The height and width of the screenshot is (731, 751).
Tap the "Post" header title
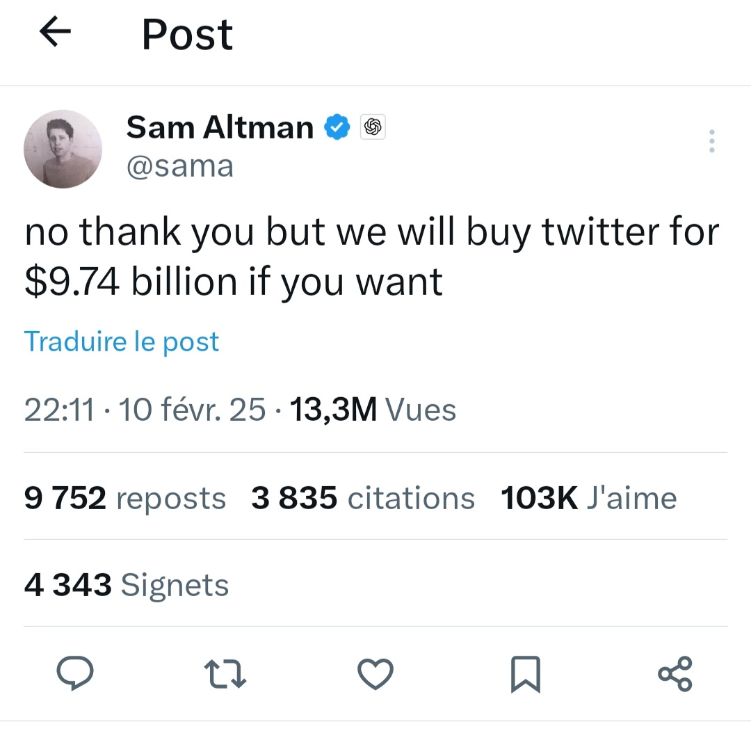[x=187, y=34]
